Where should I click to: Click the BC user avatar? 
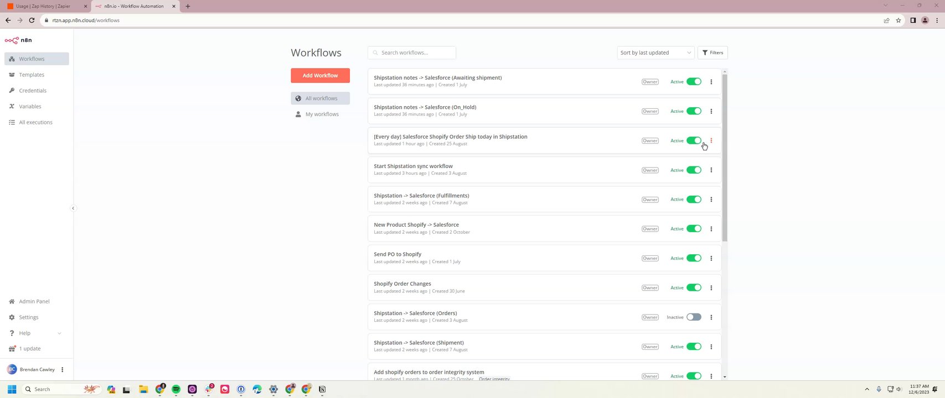[12, 369]
